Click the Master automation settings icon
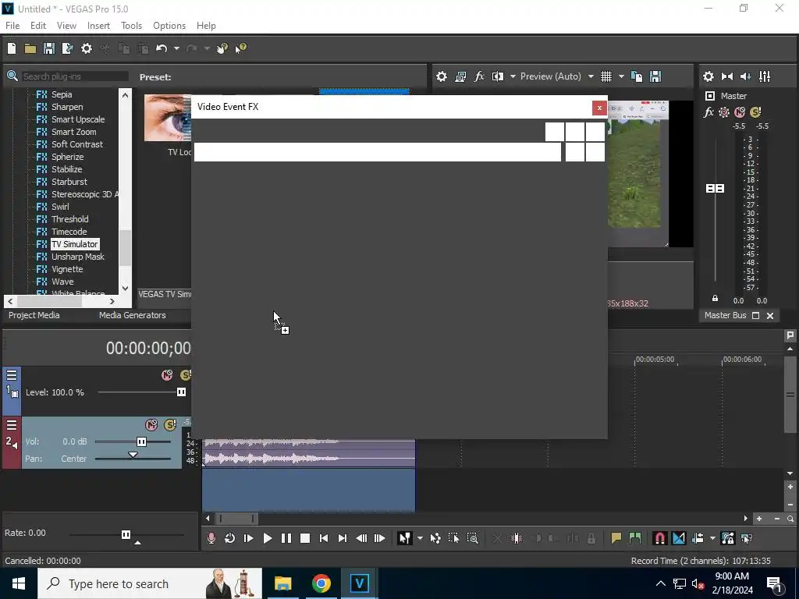 click(x=723, y=112)
